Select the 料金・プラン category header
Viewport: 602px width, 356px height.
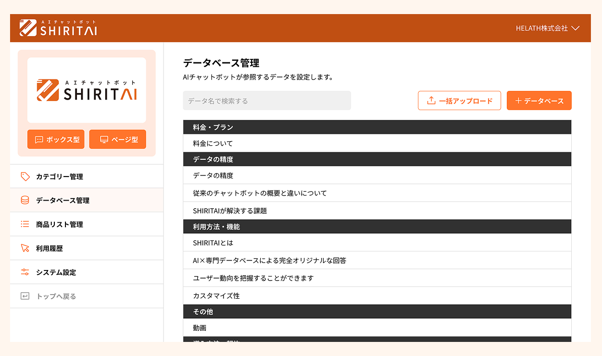point(377,127)
